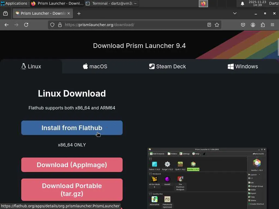This screenshot has height=209, width=279.
Task: Open the Firefox account icon
Action: click(253, 25)
